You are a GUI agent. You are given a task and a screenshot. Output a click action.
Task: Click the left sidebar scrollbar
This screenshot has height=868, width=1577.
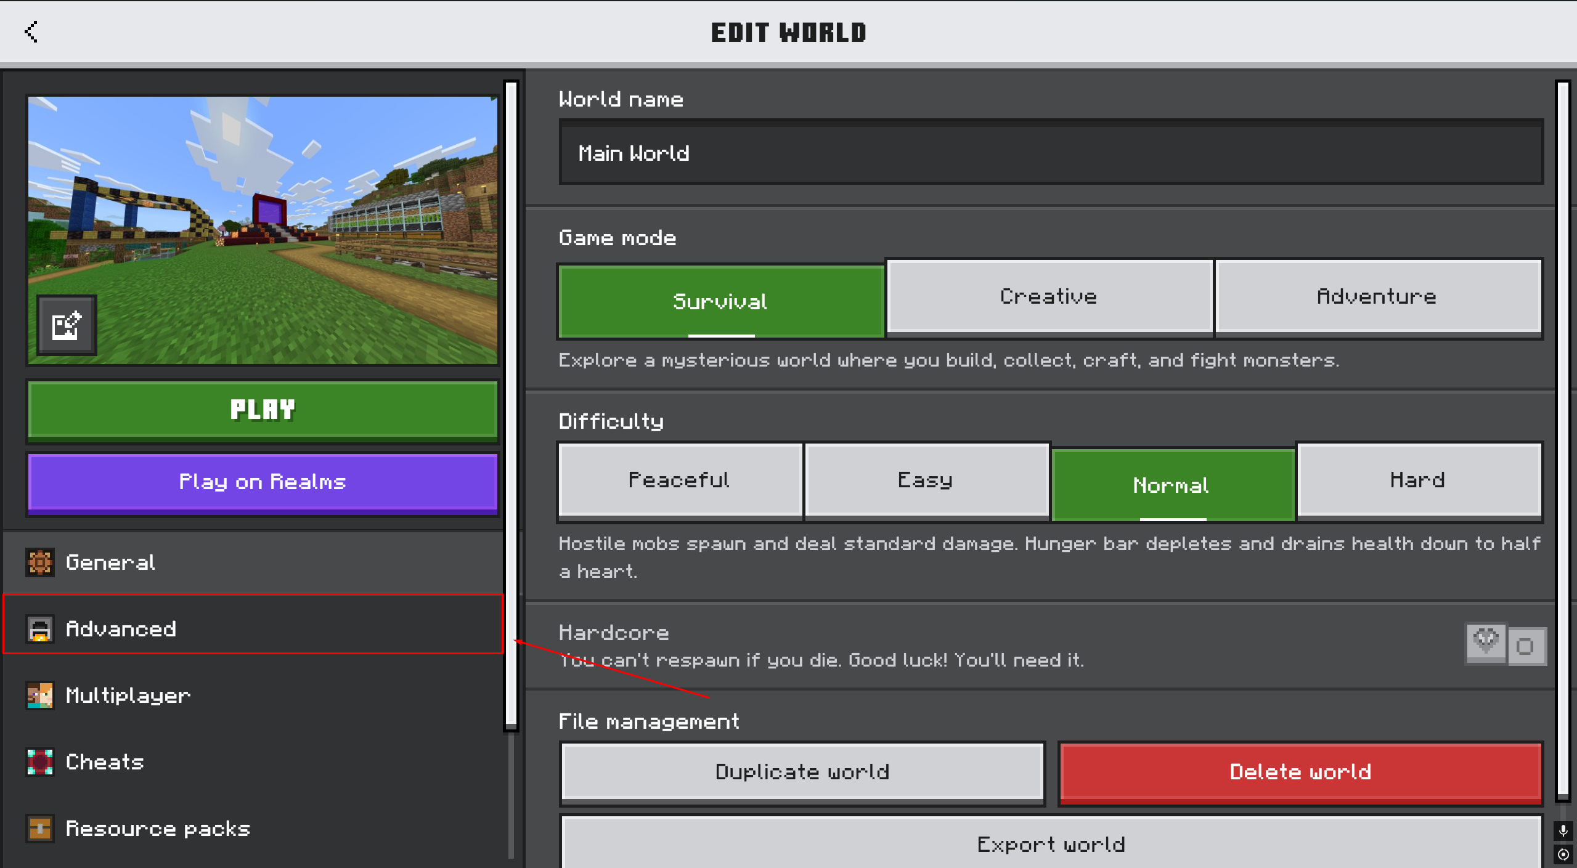coord(511,405)
